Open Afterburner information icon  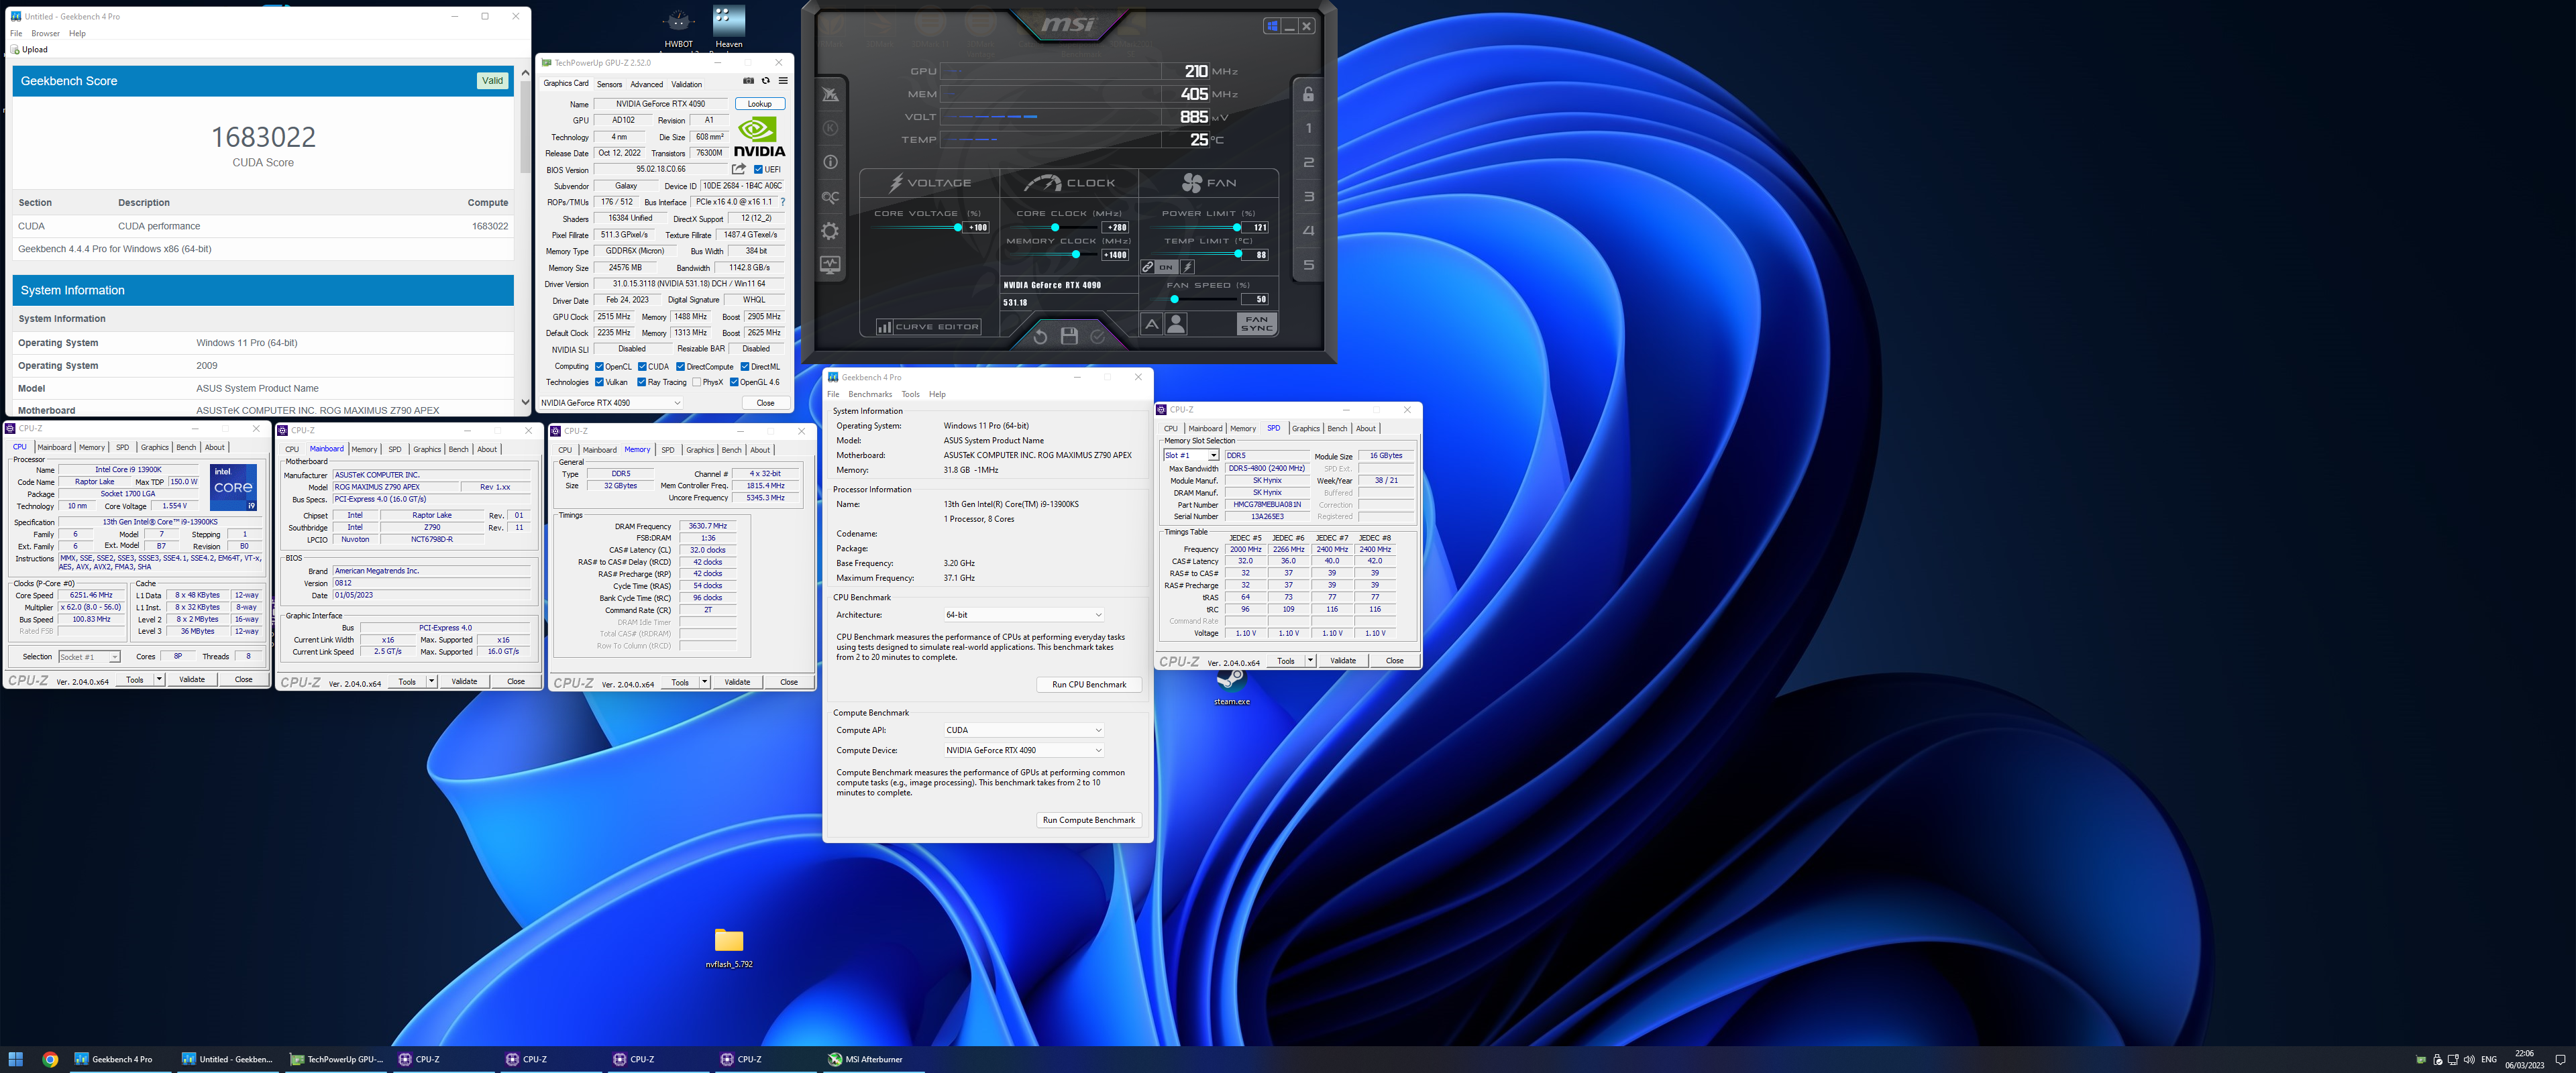(830, 162)
